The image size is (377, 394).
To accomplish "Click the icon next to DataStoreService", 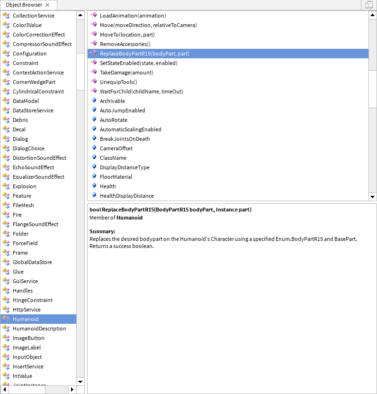I will [6, 110].
